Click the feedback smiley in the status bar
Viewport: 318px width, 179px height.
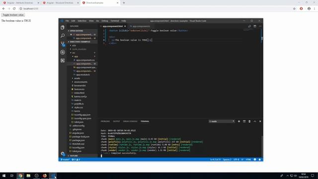coord(255,160)
